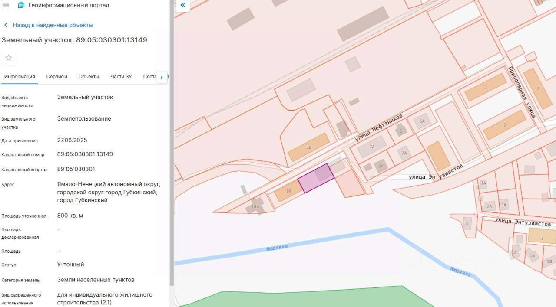The height and width of the screenshot is (307, 556).
Task: Click the Приполярная улица street label
Action: click(x=522, y=92)
